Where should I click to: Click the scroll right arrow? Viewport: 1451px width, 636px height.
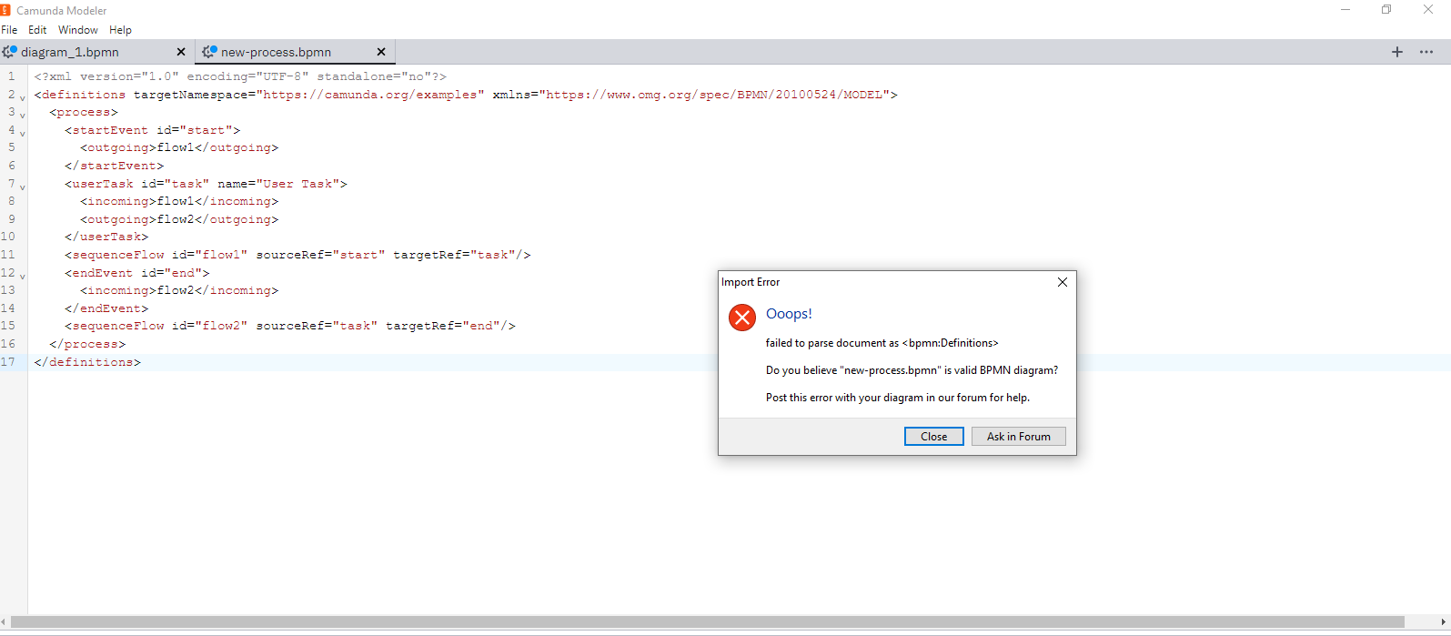tap(1445, 622)
